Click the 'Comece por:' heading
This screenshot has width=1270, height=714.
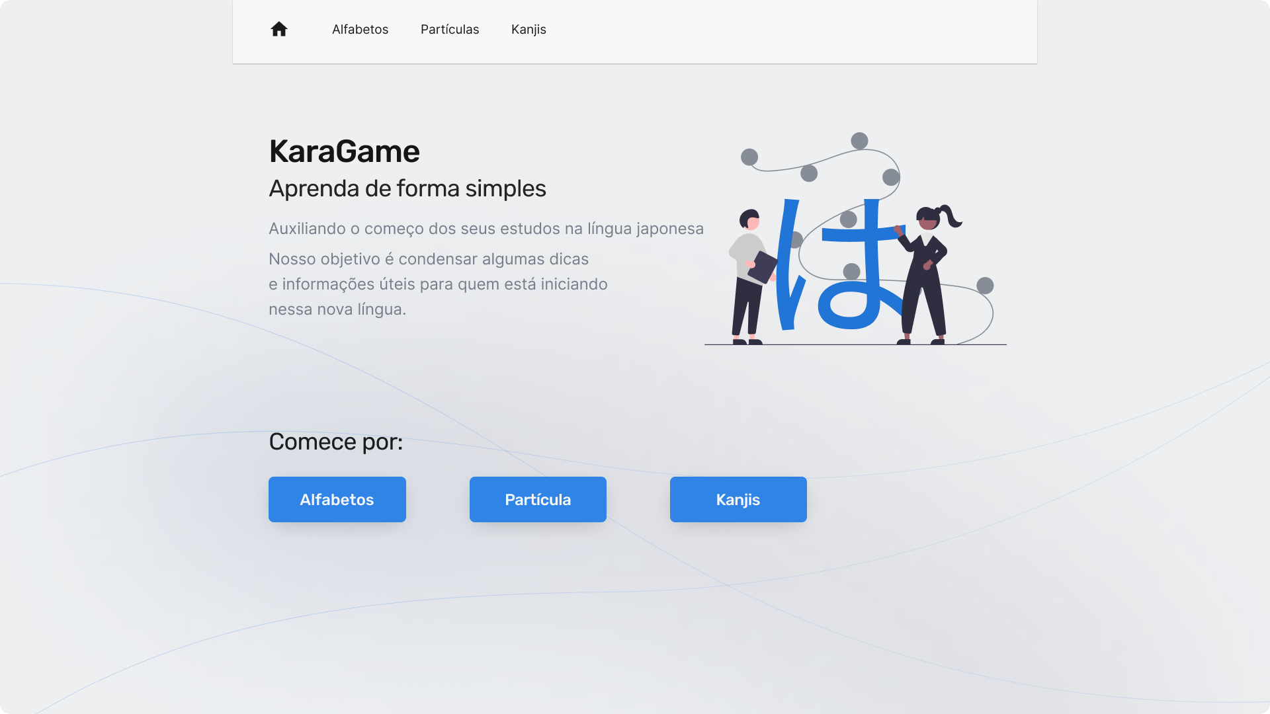(336, 442)
